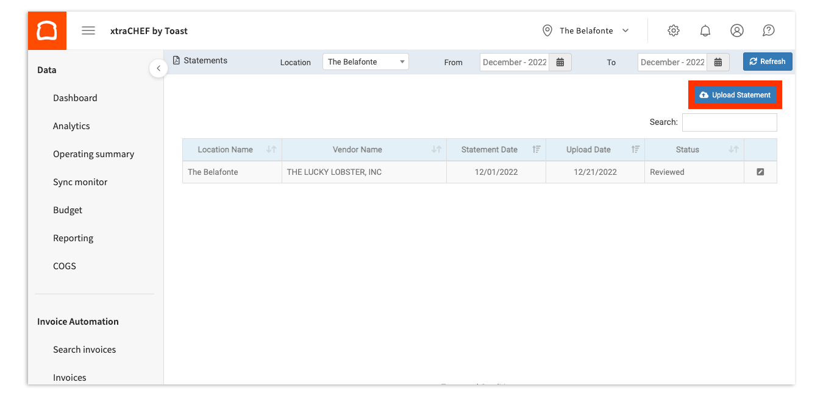Open the To date calendar picker
The image size is (823, 396).
click(718, 62)
